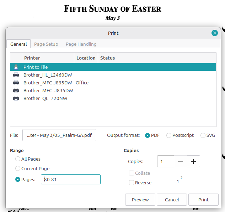Decrease copies with the minus button

(x=181, y=161)
